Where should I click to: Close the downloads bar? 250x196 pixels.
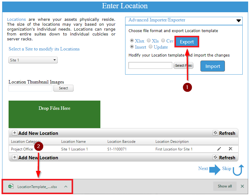pos(242,186)
